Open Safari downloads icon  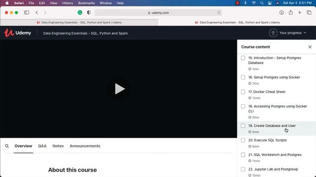(x=281, y=12)
